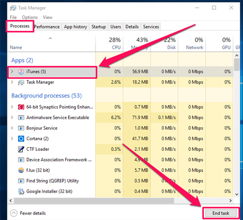
Task: Click the Antimalware Service Executable icon
Action: tap(21, 117)
